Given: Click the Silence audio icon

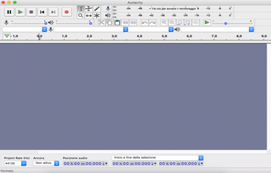Looking at the screenshot, I should 133,23.
